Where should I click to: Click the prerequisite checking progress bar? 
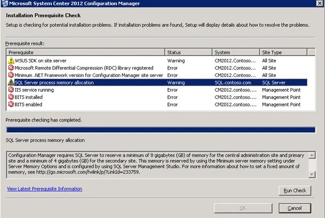pos(161,130)
